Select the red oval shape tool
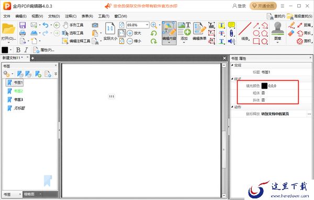The width and height of the screenshot is (314, 200). [256, 33]
